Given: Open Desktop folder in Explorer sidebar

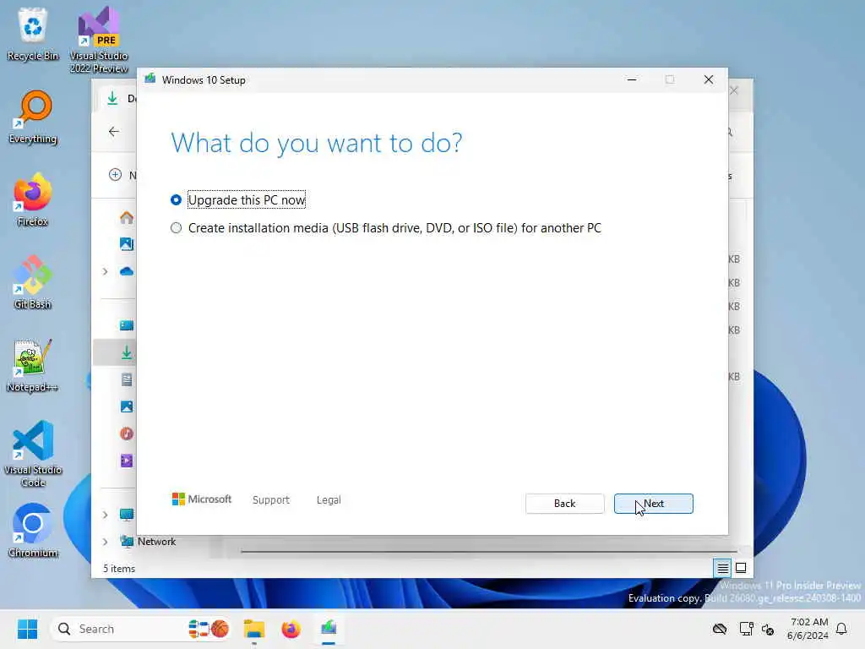Looking at the screenshot, I should click(127, 325).
